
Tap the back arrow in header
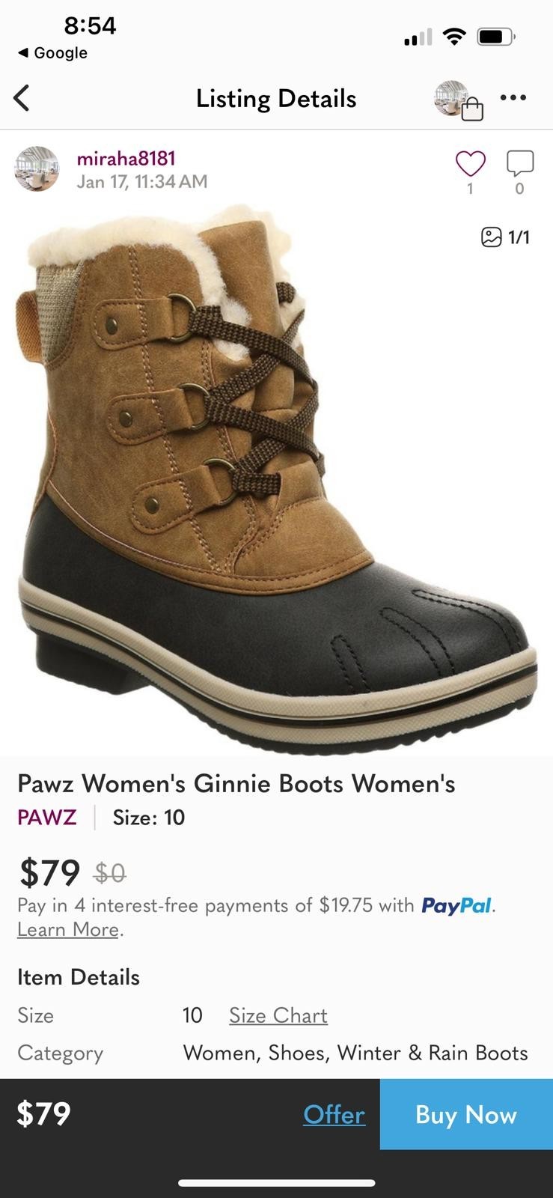(x=22, y=98)
